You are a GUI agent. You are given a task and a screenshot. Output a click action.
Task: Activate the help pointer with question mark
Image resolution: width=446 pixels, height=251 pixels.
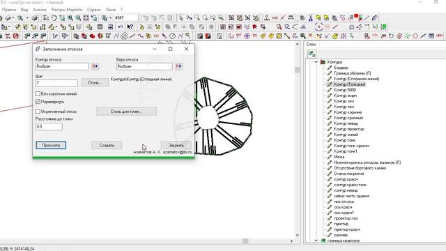point(130,26)
